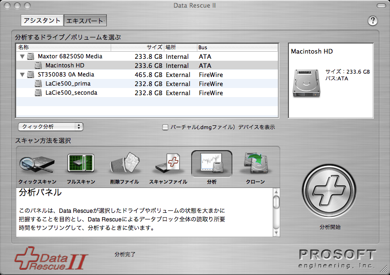Image resolution: width=390 pixels, height=275 pixels.
Task: Click the large Macintosh HD preview drive image
Action: tap(307, 83)
